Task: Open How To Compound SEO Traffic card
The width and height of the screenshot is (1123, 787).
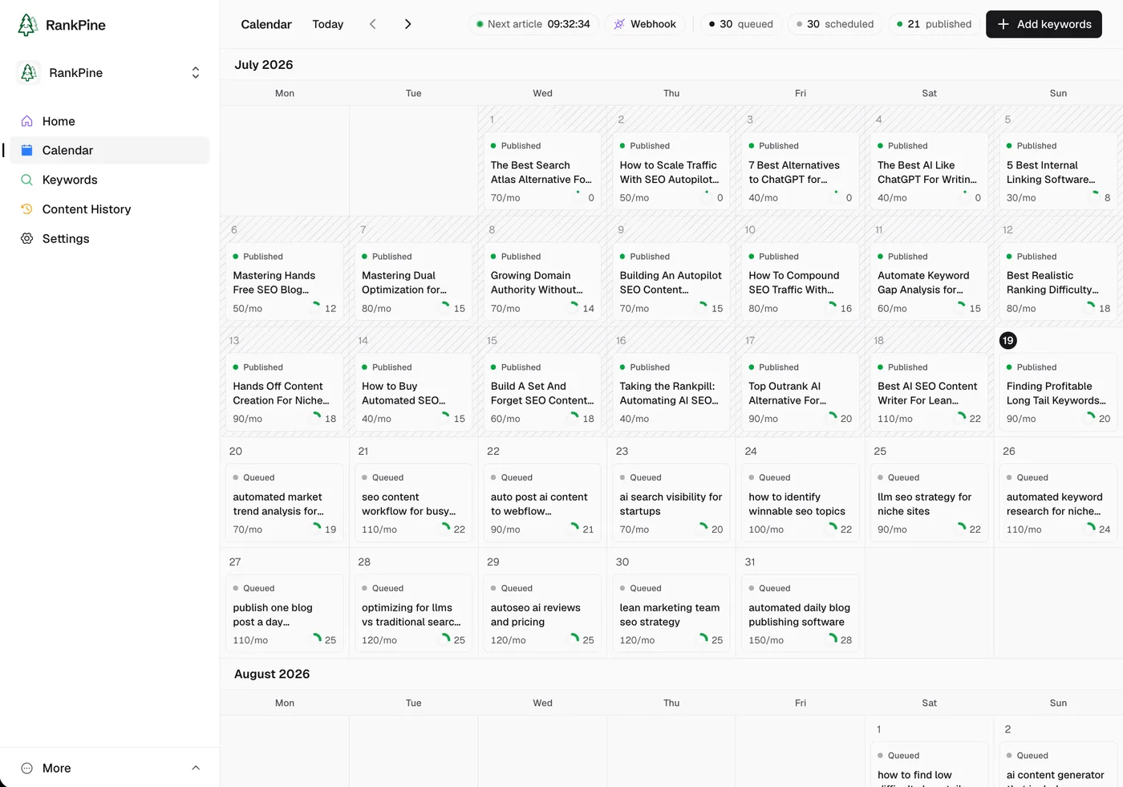Action: click(x=801, y=282)
